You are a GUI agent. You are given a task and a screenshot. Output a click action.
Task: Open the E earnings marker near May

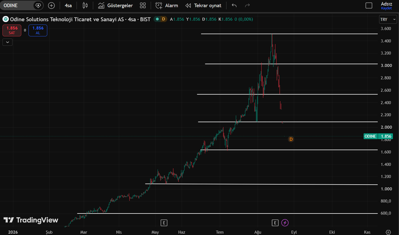point(163,223)
